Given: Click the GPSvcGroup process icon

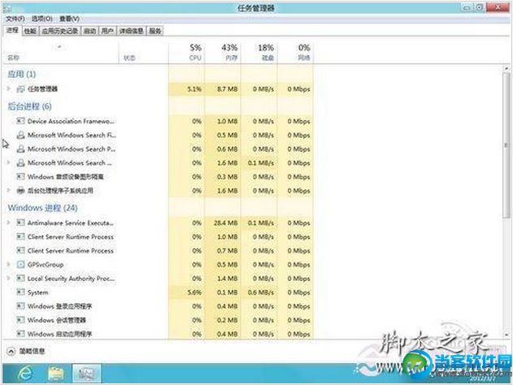Looking at the screenshot, I should (x=20, y=265).
